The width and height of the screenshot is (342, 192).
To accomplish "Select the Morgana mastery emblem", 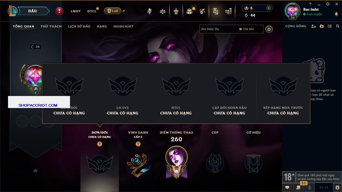I will pyautogui.click(x=176, y=163).
